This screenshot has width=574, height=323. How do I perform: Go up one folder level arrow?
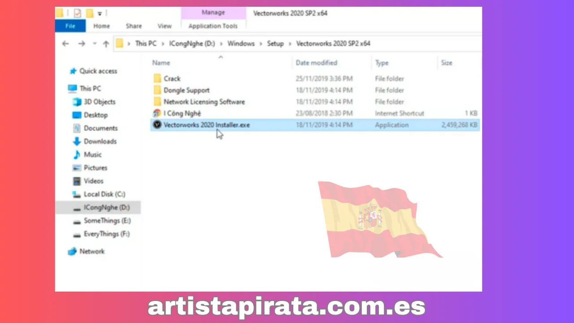coord(106,44)
